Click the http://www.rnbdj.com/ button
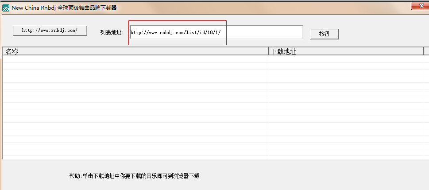 50,31
